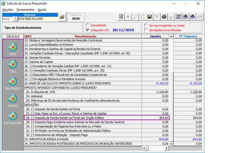This screenshot has height=153, width=232.
Task: Uncheck the Integrado-LFS checkbox
Action: (88, 30)
